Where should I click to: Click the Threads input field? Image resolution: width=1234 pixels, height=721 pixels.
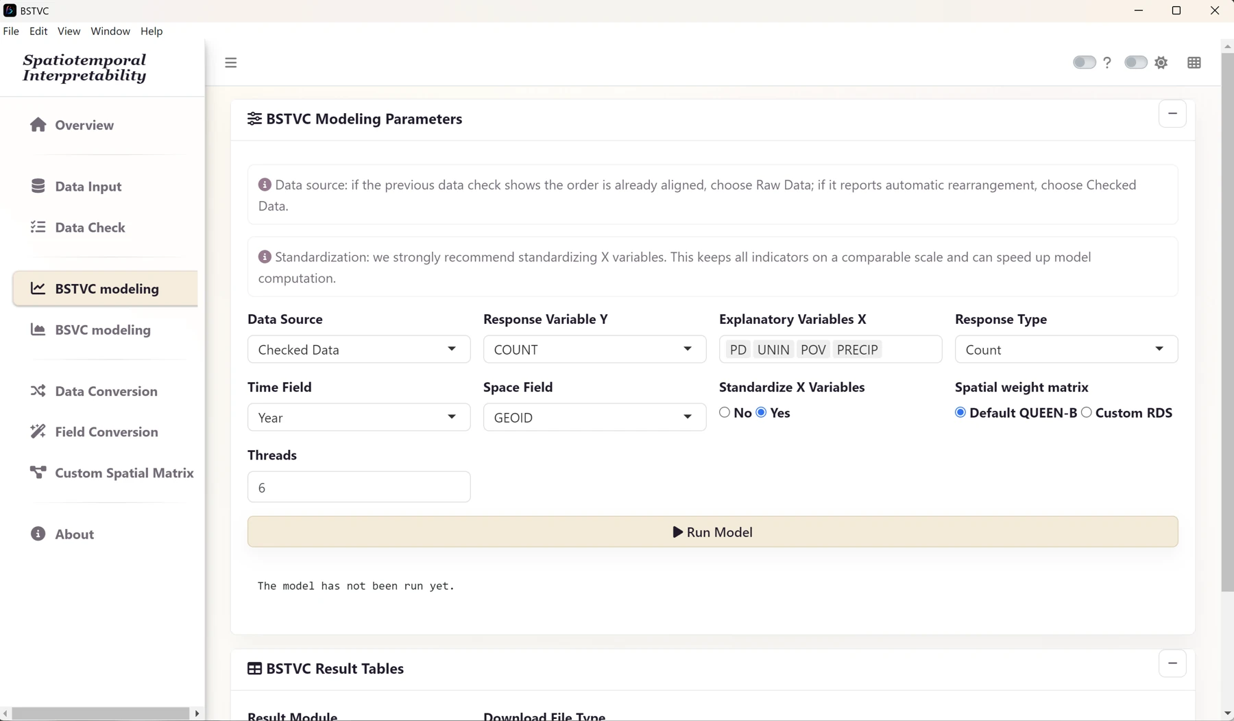pos(359,487)
